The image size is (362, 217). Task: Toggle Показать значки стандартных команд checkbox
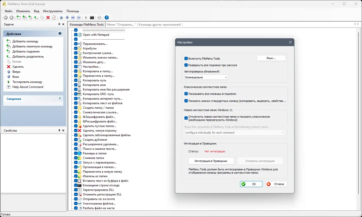(186, 101)
